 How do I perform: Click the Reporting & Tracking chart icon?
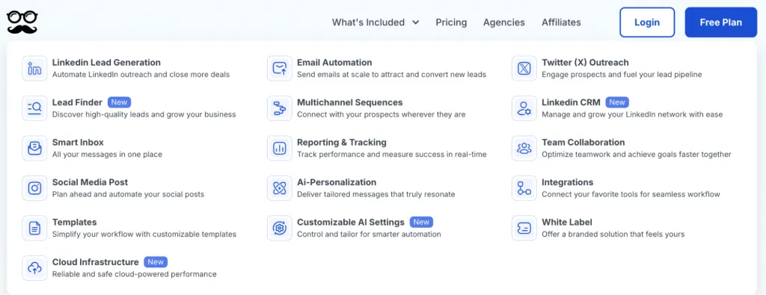pos(280,148)
